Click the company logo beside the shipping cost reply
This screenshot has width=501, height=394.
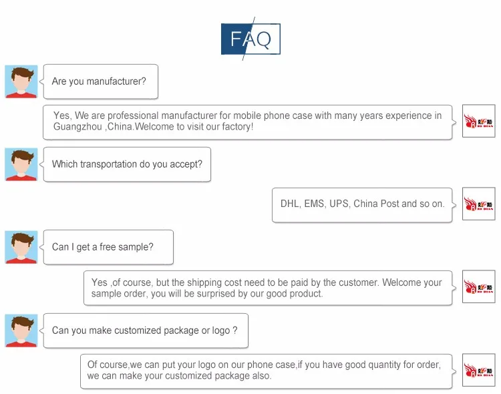tap(478, 287)
